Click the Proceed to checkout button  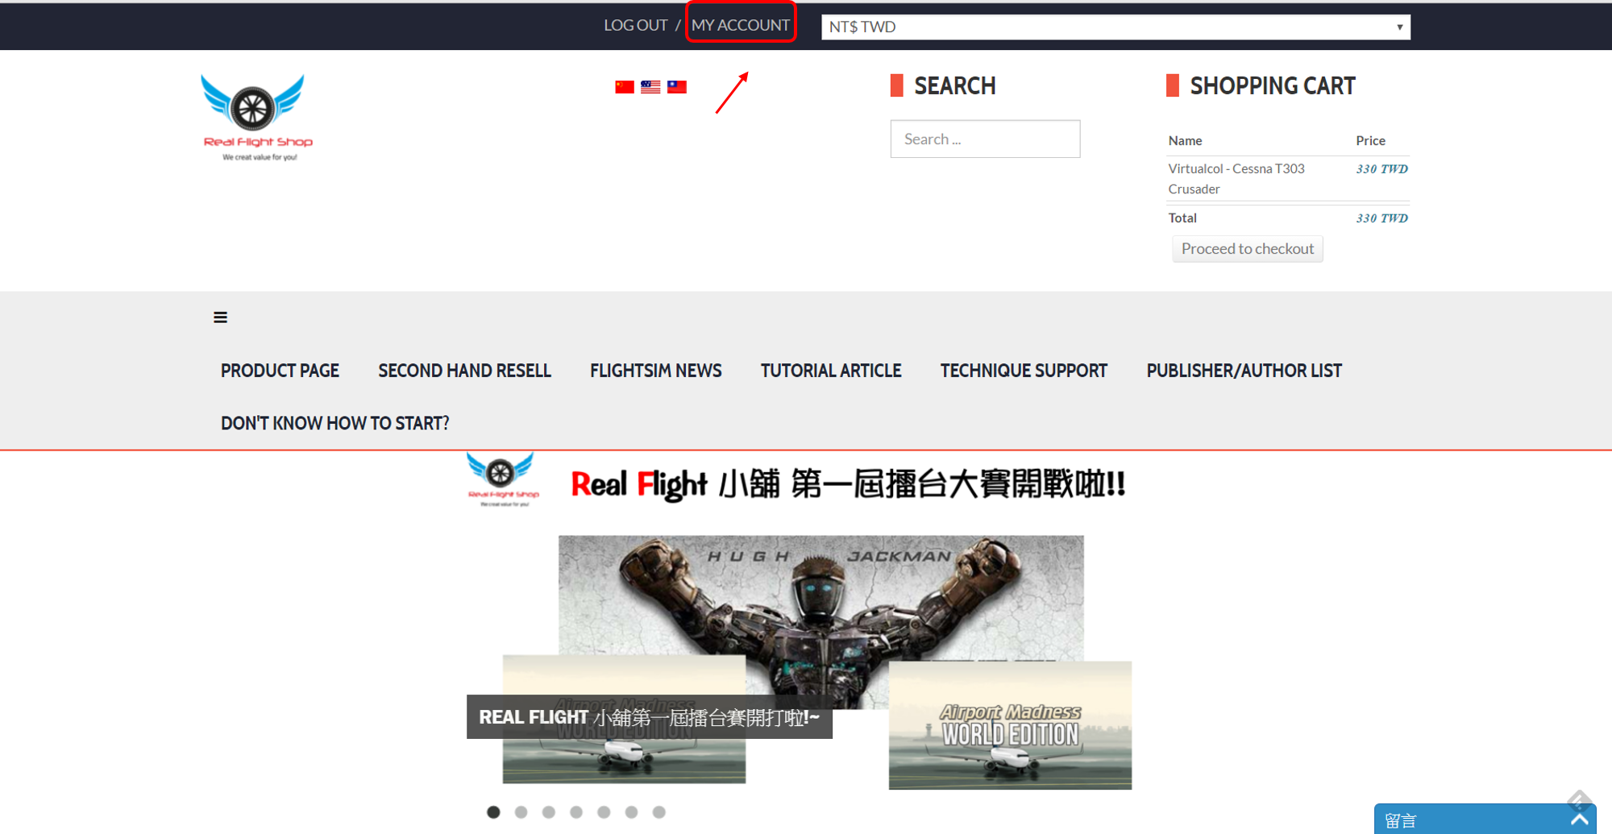tap(1247, 249)
